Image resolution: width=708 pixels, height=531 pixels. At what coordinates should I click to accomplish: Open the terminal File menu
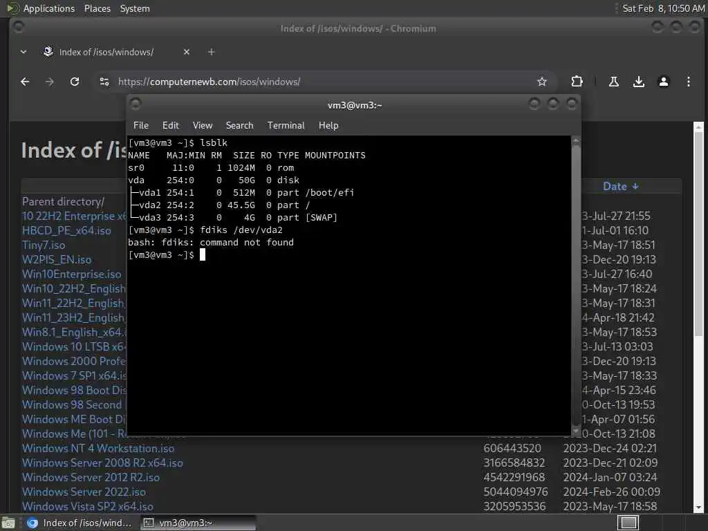click(141, 126)
